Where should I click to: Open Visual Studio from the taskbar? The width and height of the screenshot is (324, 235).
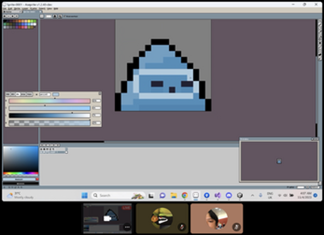pos(218,195)
